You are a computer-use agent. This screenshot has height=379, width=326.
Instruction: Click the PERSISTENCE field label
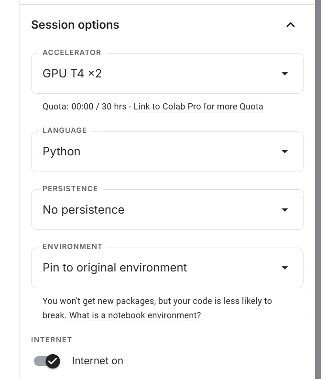70,188
